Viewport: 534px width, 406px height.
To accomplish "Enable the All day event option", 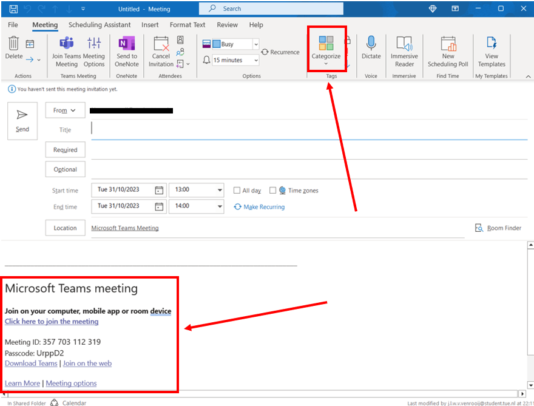I will pyautogui.click(x=237, y=190).
